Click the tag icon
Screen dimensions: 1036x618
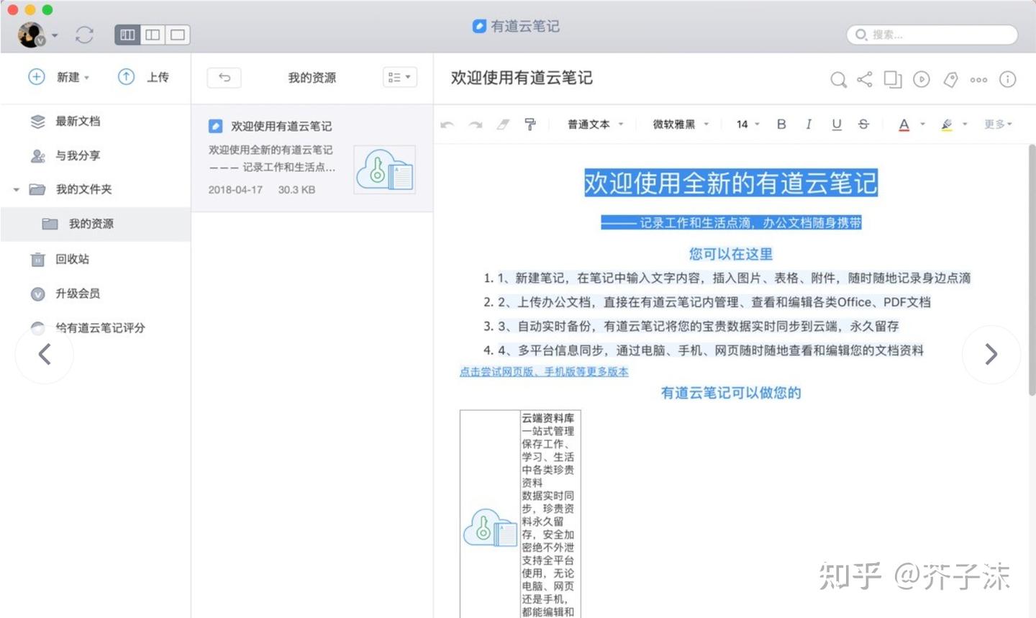pyautogui.click(x=950, y=79)
